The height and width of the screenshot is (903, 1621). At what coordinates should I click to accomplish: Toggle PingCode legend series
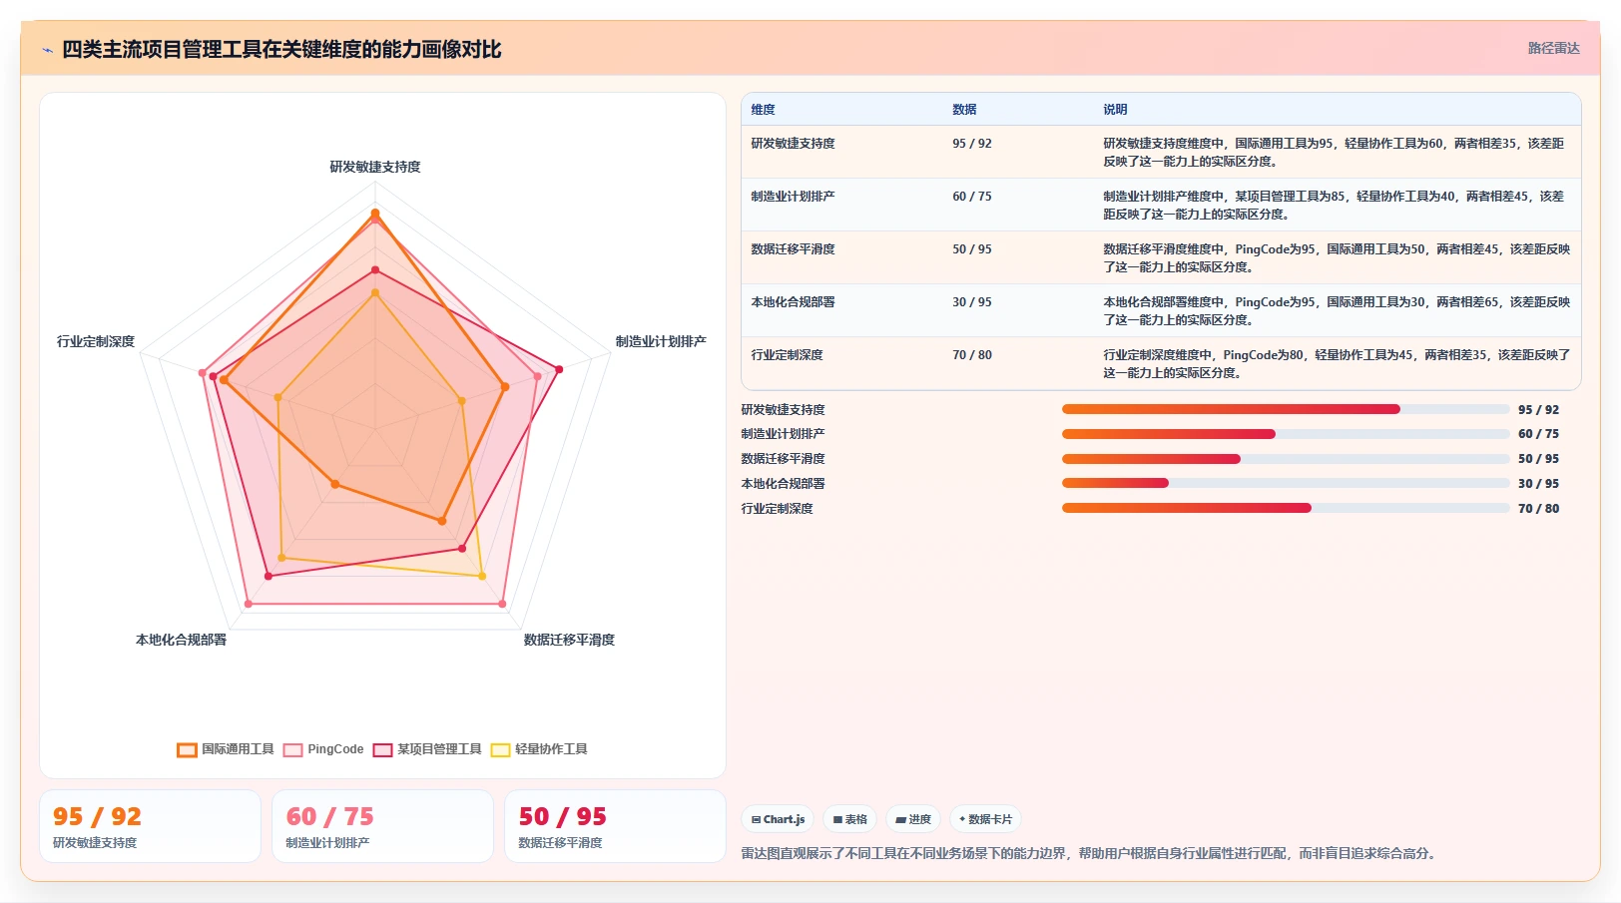point(323,749)
